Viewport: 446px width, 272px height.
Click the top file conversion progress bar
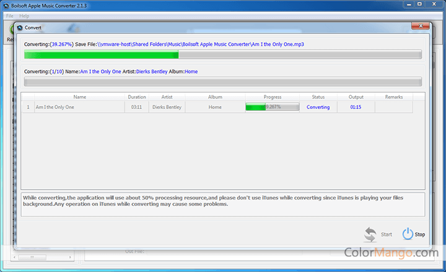(x=222, y=55)
